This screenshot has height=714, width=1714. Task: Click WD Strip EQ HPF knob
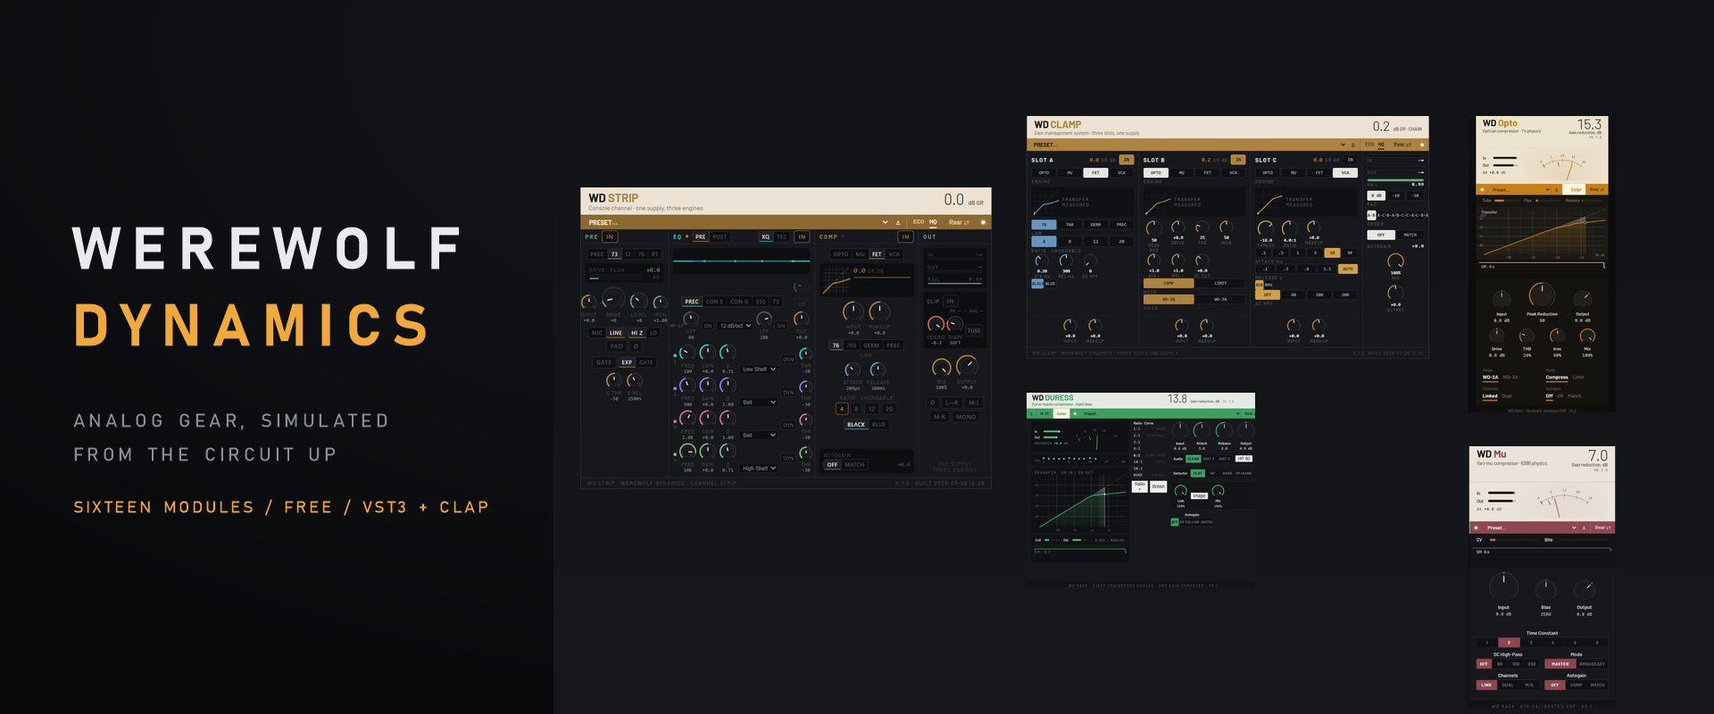tap(690, 319)
